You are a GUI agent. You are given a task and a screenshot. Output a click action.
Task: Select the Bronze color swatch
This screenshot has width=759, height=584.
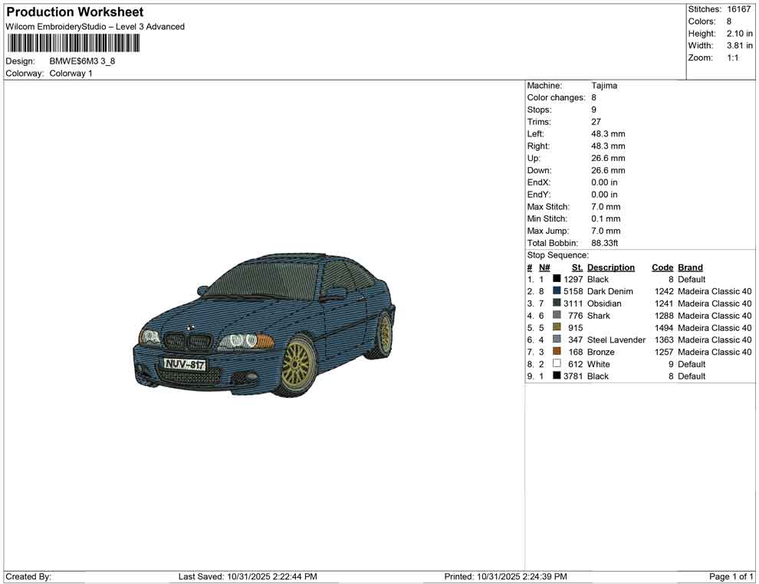coord(556,352)
